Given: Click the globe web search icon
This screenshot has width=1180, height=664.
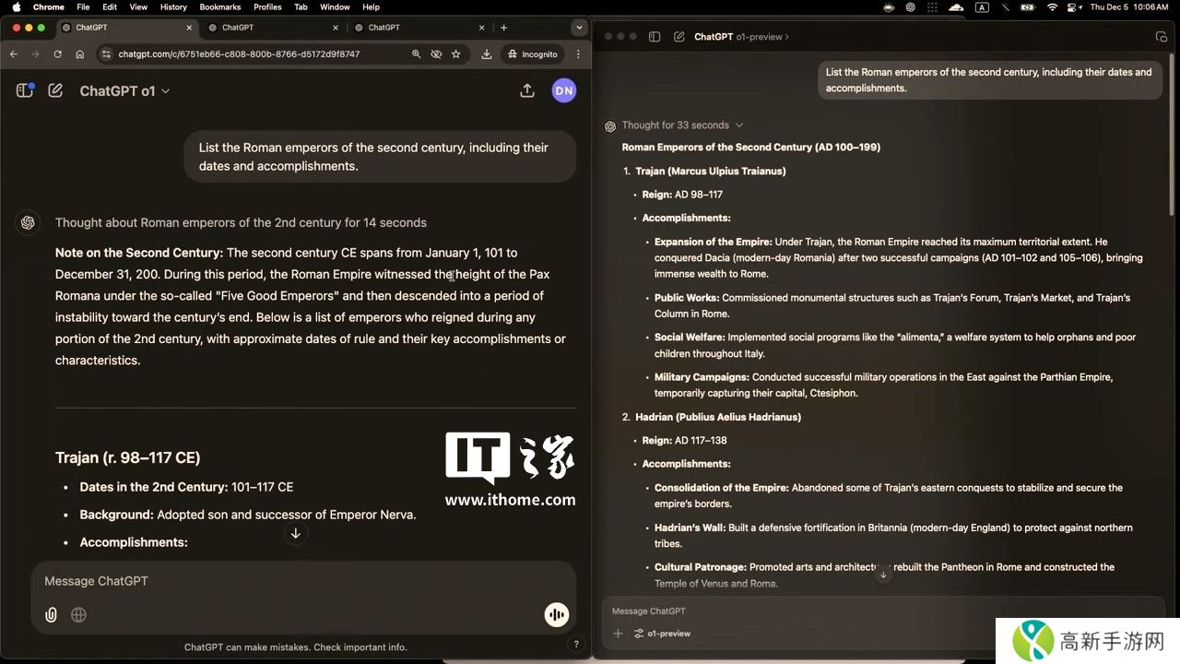Looking at the screenshot, I should pyautogui.click(x=79, y=615).
